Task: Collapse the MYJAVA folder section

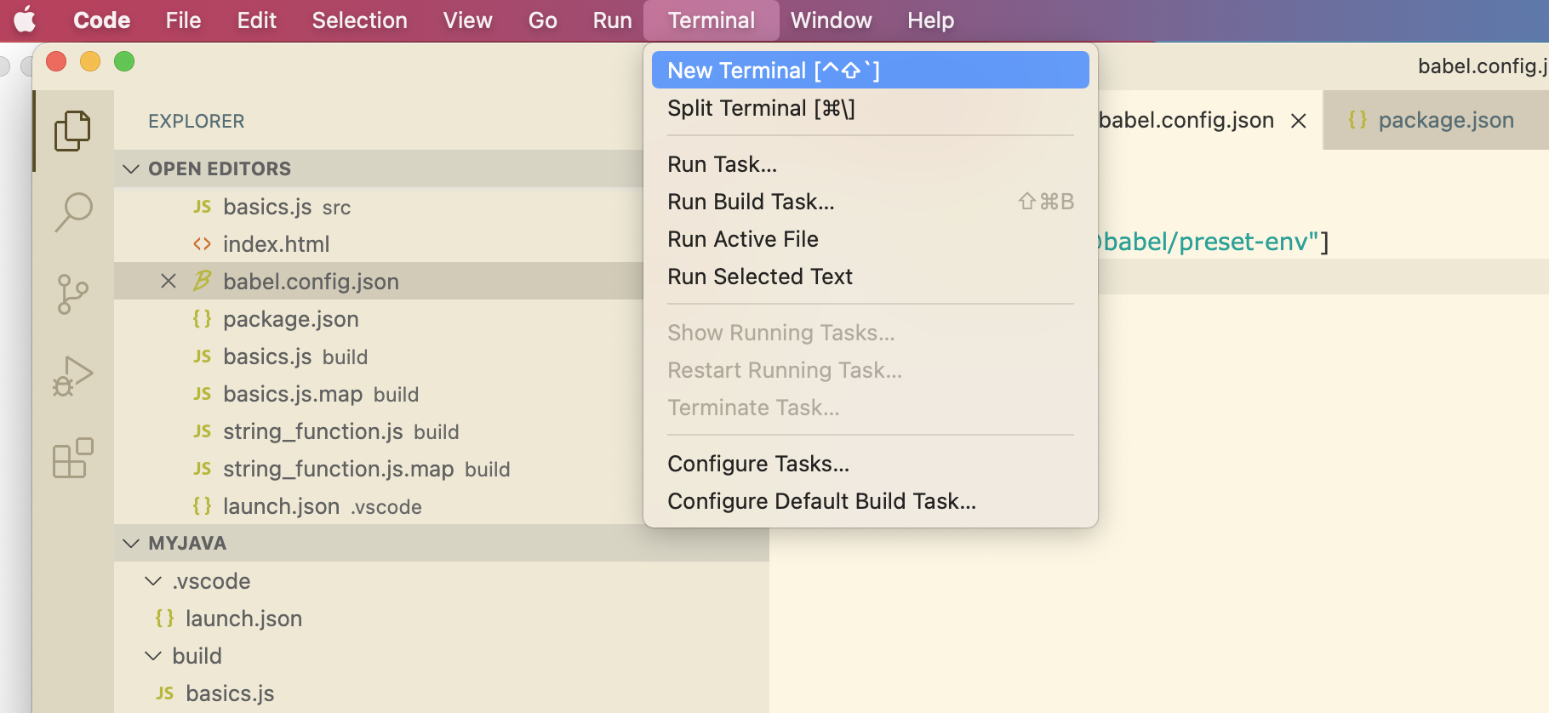Action: [x=131, y=543]
